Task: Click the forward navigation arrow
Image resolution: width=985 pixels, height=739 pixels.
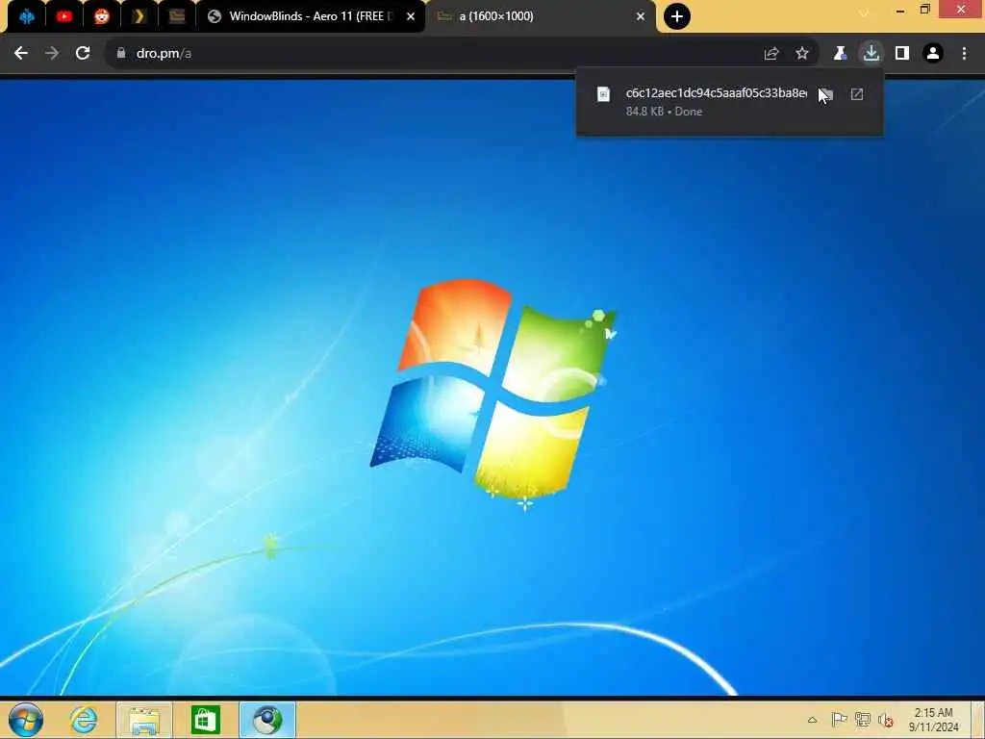Action: [x=52, y=54]
